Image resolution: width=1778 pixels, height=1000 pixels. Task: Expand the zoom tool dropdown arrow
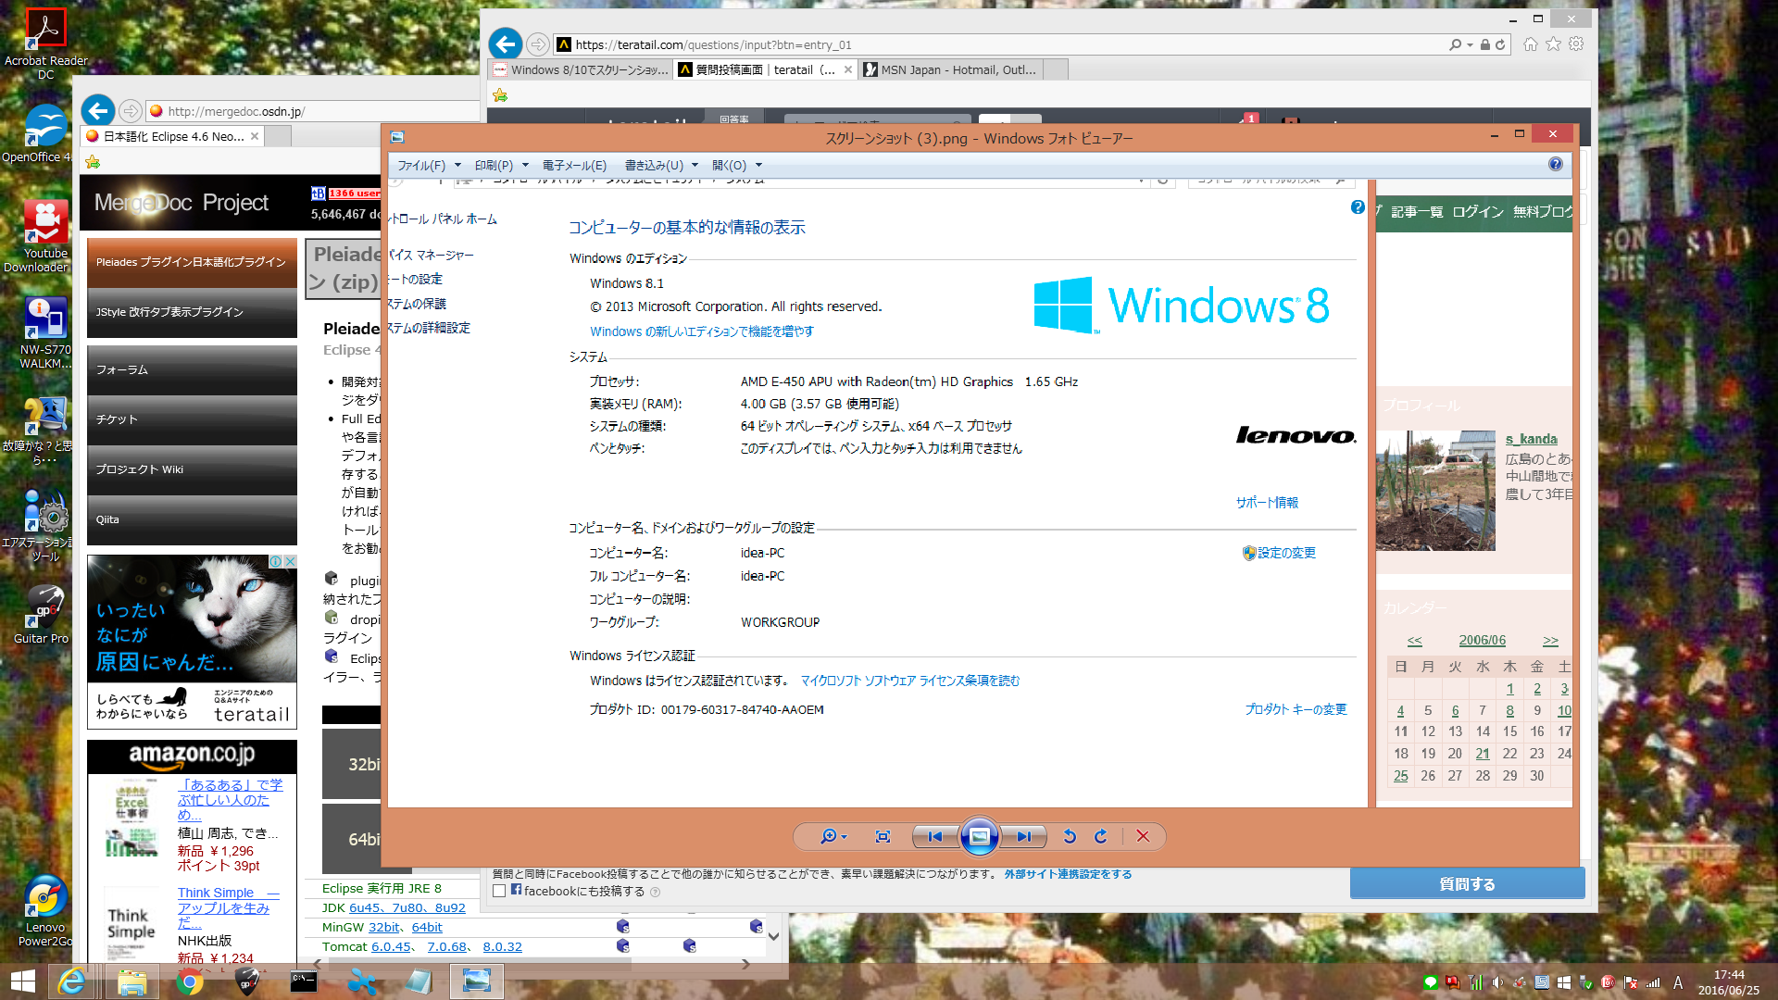coord(844,837)
